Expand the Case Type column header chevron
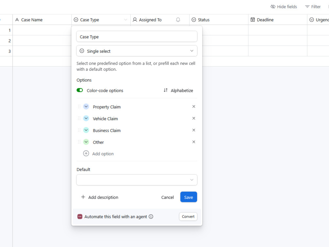 (125, 20)
